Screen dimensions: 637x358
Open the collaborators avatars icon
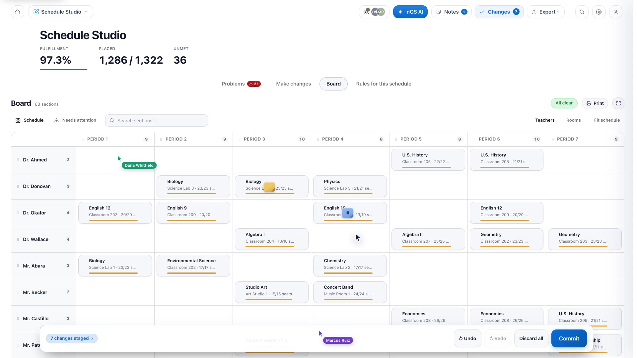coord(374,12)
